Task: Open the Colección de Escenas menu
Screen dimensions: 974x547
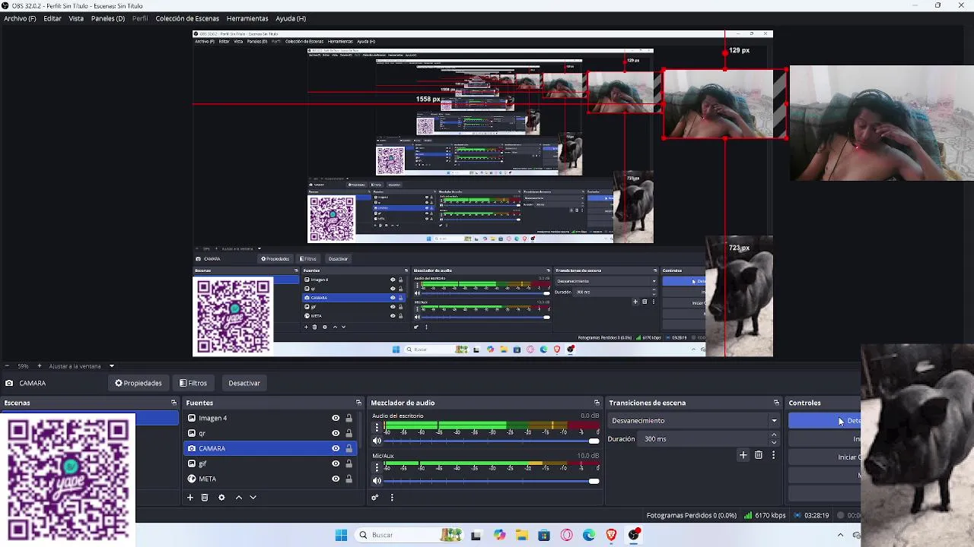Action: (187, 18)
